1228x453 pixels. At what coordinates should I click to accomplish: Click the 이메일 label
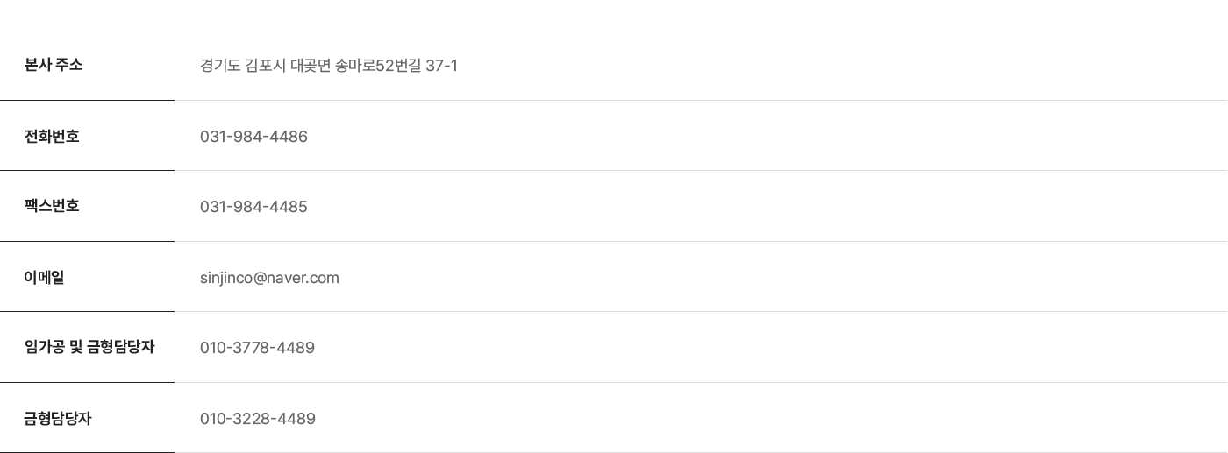(x=44, y=277)
